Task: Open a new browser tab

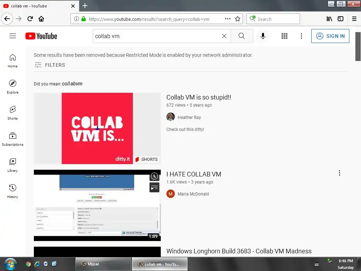Action: 85,6
